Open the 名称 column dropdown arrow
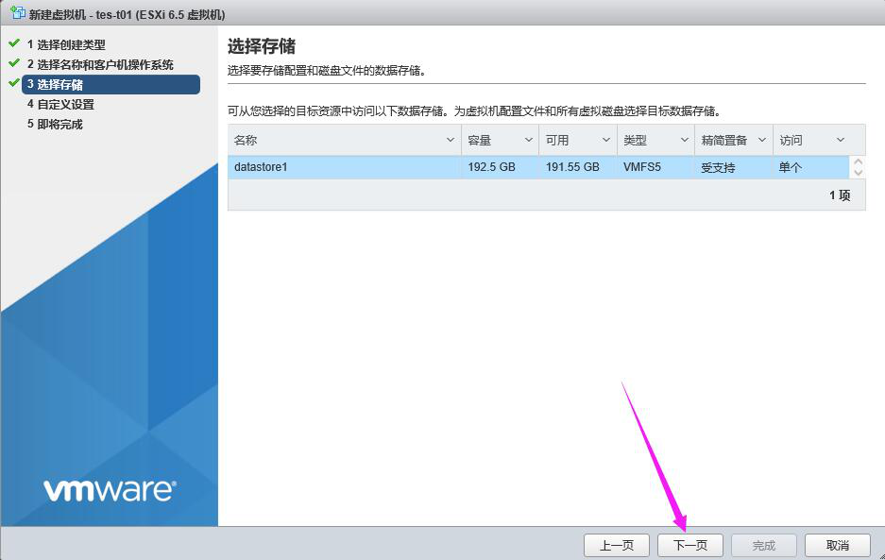The width and height of the screenshot is (885, 560). click(451, 140)
